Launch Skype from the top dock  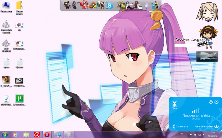pyautogui.click(x=109, y=5)
